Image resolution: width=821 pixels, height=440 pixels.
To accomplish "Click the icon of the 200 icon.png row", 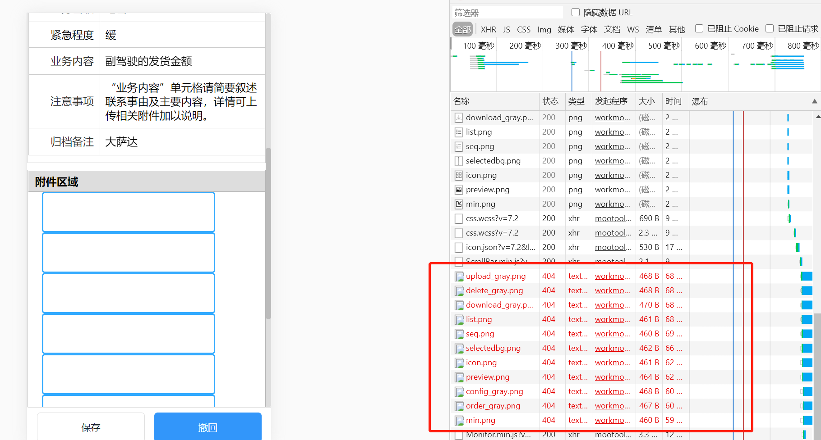I will point(459,175).
